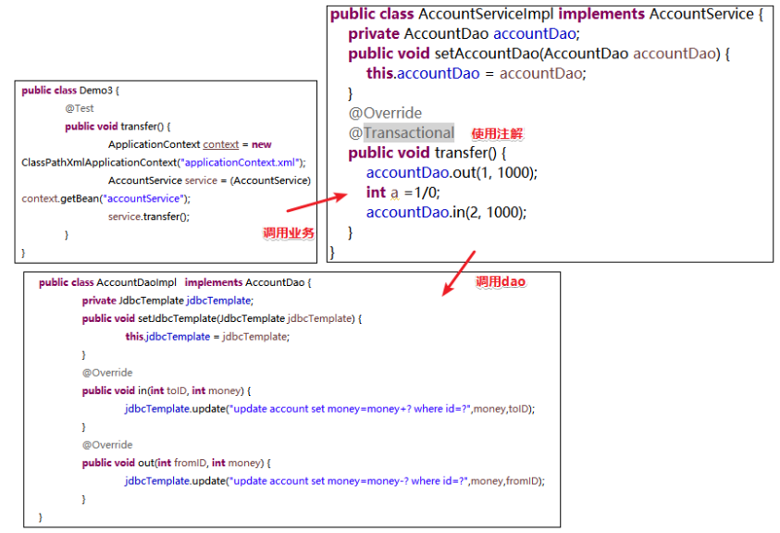Screen dimensions: 780x533
Task: Click the 'out(int fromID, int money)' signature
Action: coord(177,463)
